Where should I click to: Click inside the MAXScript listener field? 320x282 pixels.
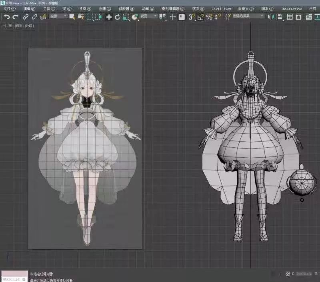pos(14,279)
